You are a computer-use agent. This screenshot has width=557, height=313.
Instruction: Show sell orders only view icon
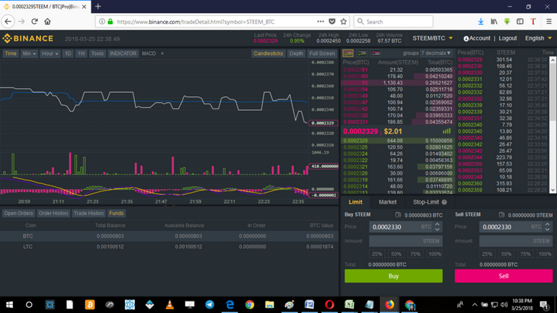click(x=376, y=53)
